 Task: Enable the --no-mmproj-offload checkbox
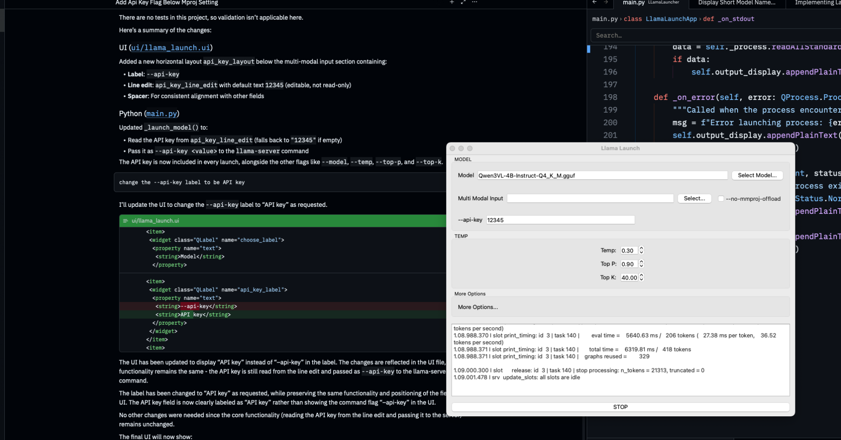721,199
